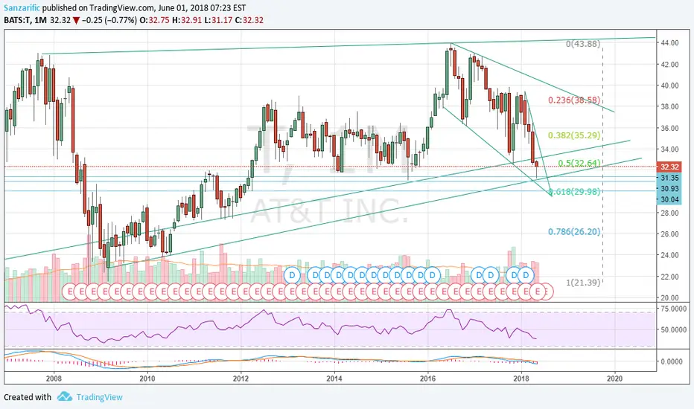Click the O:32.75 open value

154,20
